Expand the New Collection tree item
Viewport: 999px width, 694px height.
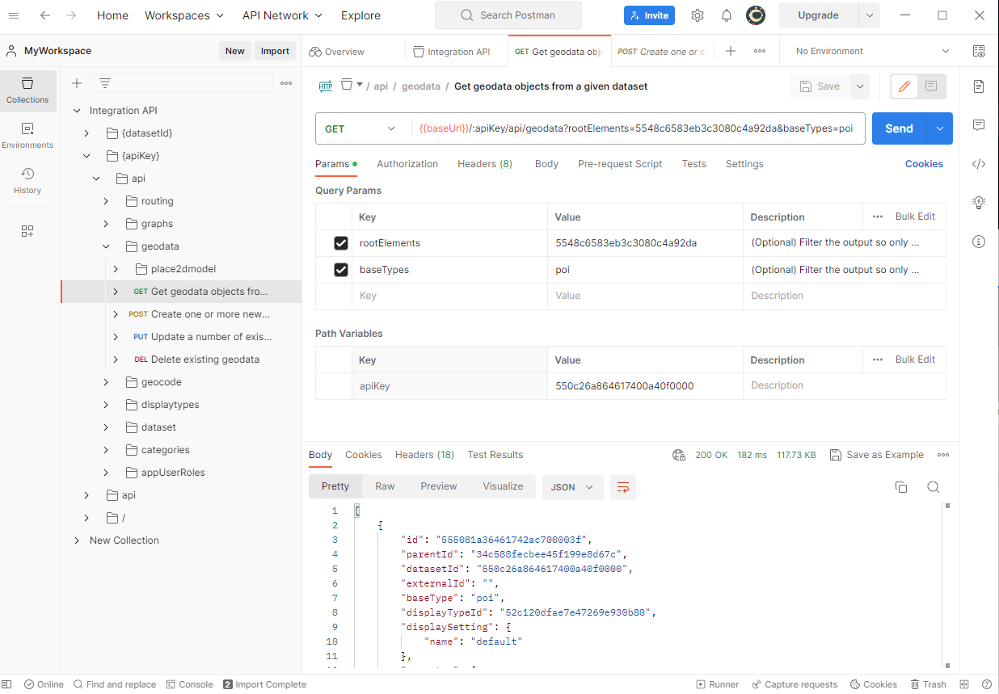[77, 540]
